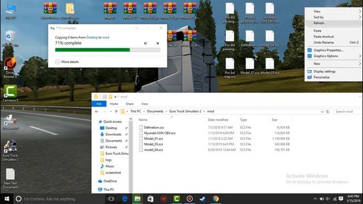Select the Camtasia 9 desktop shortcut
The width and height of the screenshot is (363, 204).
pyautogui.click(x=10, y=93)
